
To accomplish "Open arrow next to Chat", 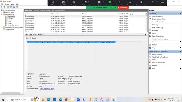I will click(103, 2).
